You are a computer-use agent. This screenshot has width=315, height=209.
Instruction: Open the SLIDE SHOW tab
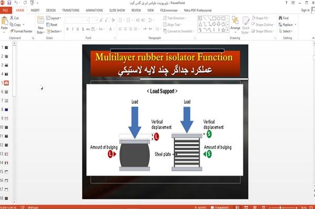117,10
